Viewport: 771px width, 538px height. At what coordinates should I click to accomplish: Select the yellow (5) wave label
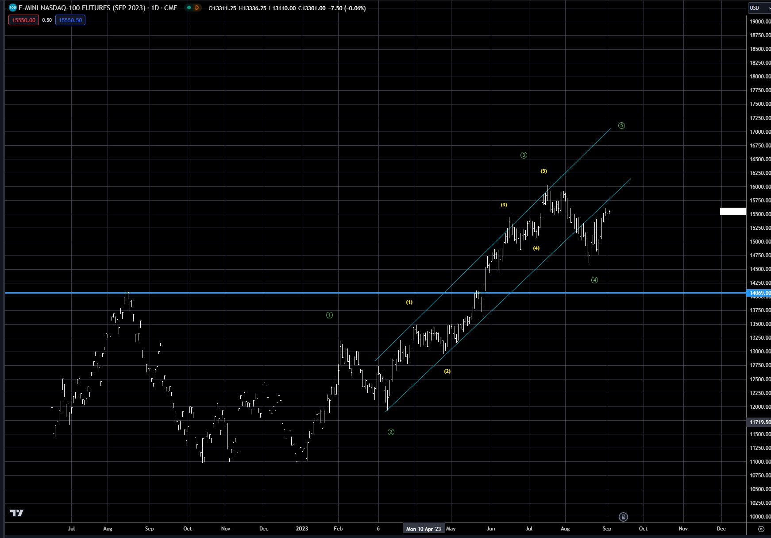(544, 171)
